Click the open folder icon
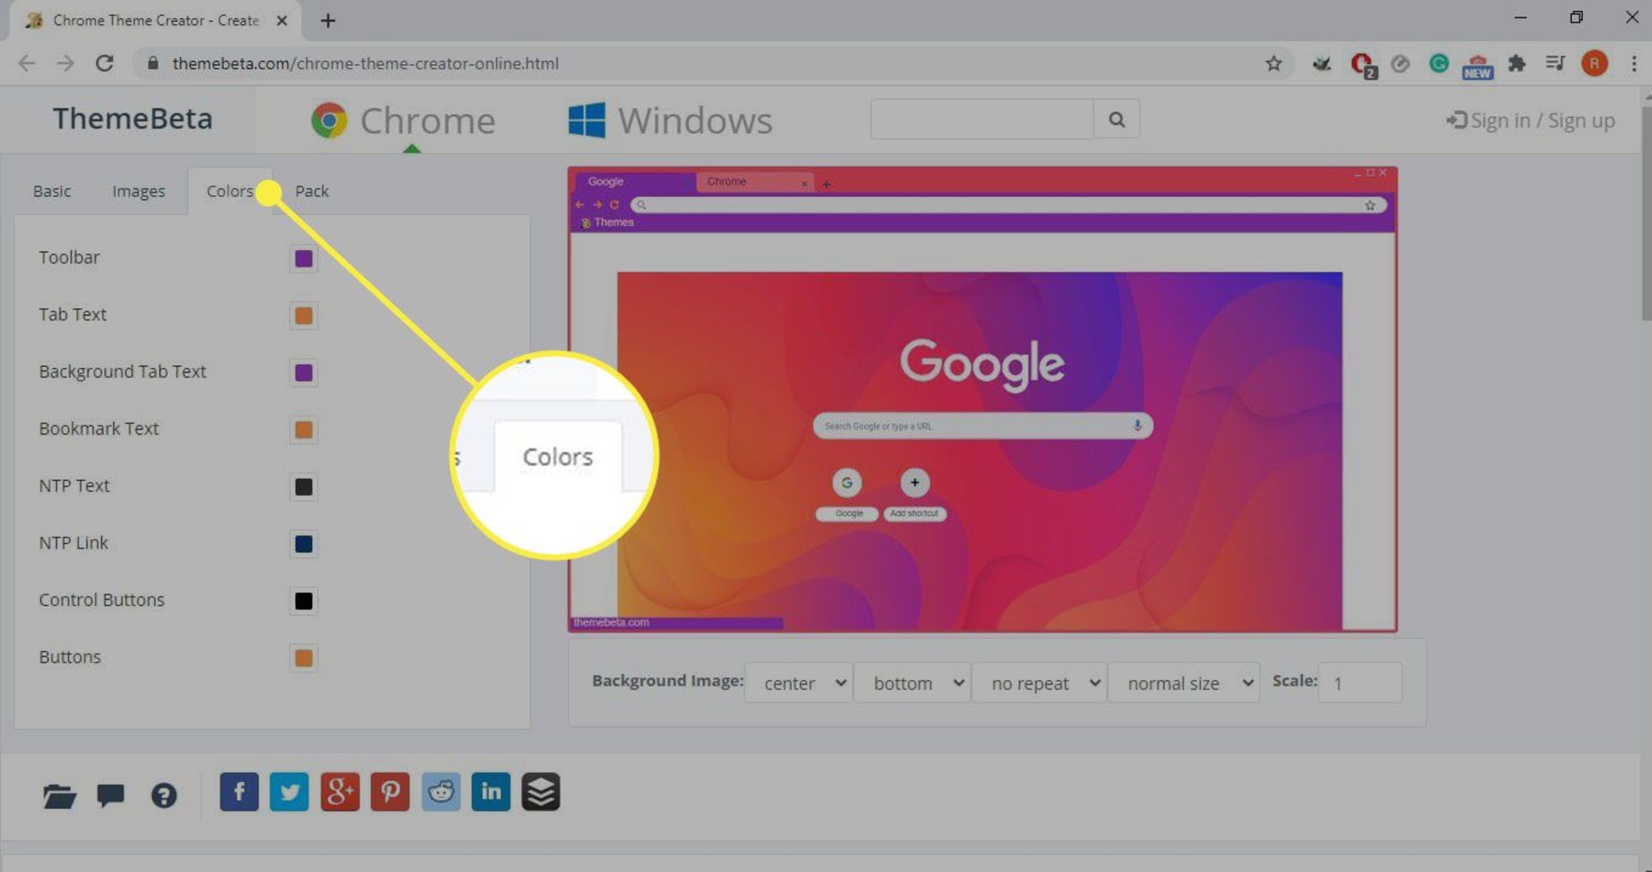The height and width of the screenshot is (872, 1652). click(59, 792)
